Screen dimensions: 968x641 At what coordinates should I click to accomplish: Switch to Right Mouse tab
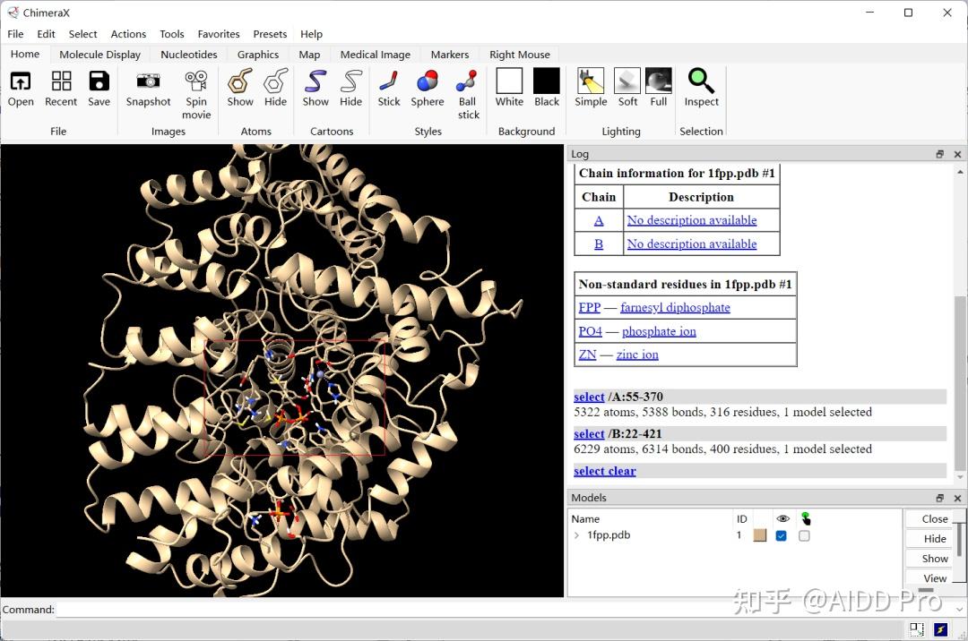tap(519, 55)
